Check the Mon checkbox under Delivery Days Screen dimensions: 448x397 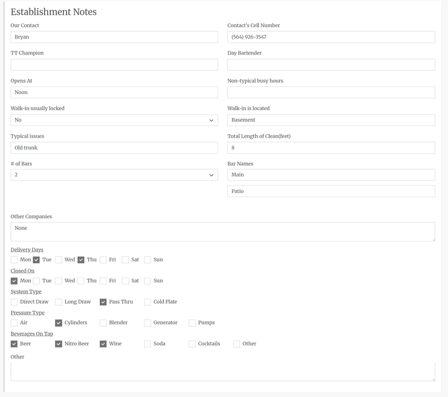pos(14,260)
